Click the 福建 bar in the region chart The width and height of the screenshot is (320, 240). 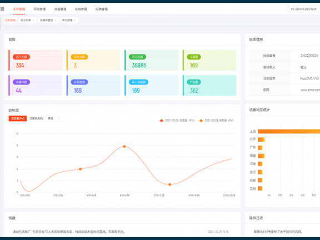coord(261,156)
